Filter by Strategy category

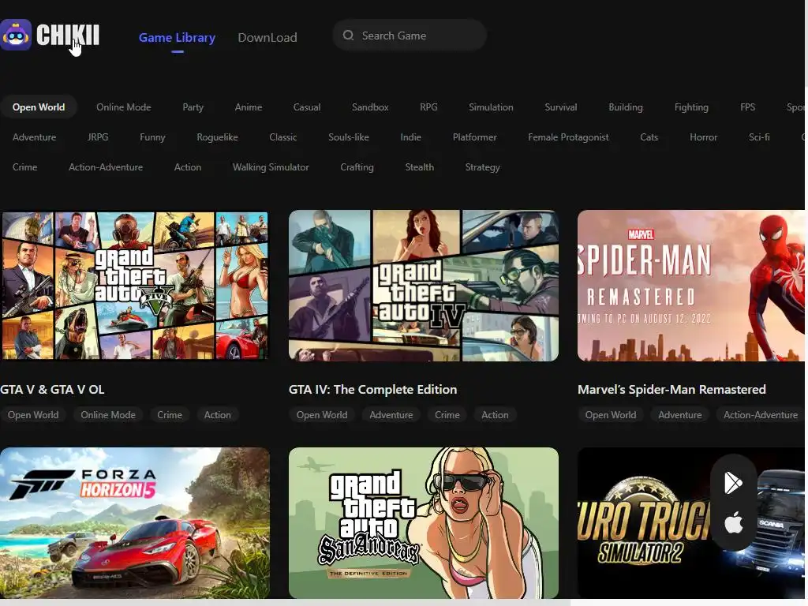pos(482,167)
